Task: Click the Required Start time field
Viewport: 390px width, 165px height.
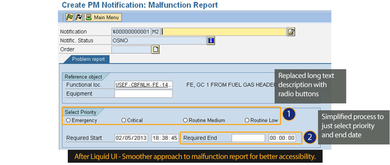Action: pyautogui.click(x=165, y=138)
